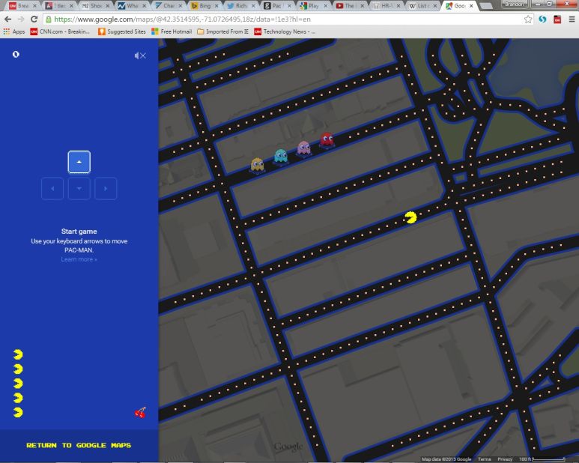Click the 100 ft map scale bar
This screenshot has width=579, height=463.
(x=542, y=459)
